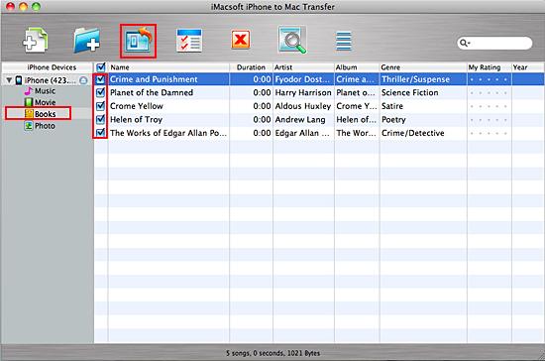
Task: Select the Crome Yellow title
Action: coord(137,106)
